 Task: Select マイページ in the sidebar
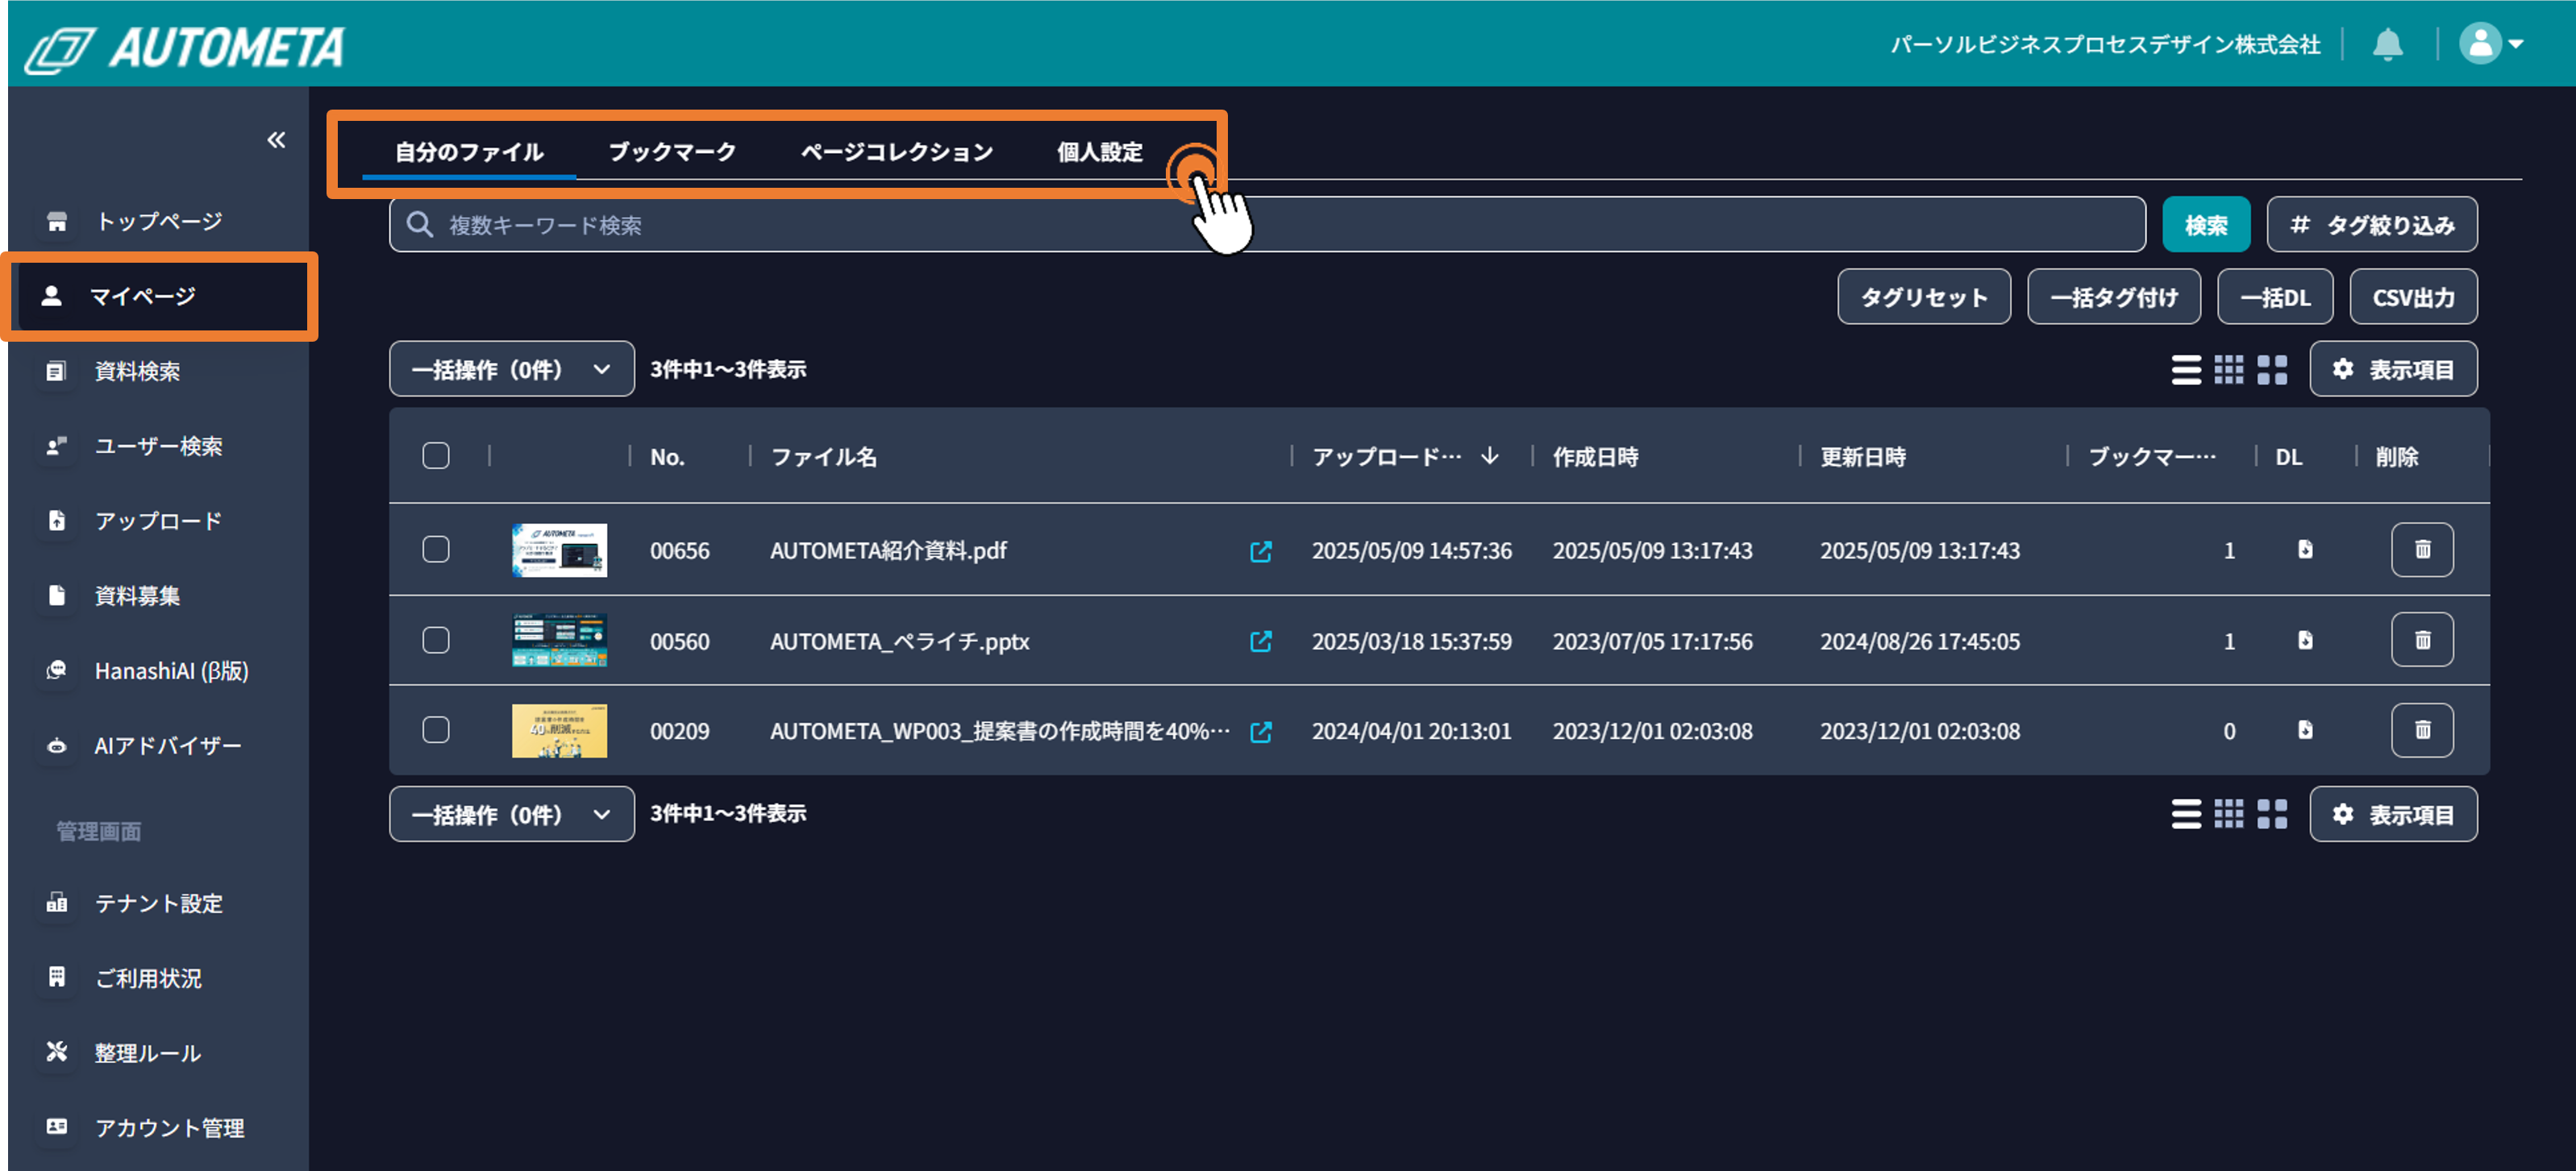[x=160, y=296]
